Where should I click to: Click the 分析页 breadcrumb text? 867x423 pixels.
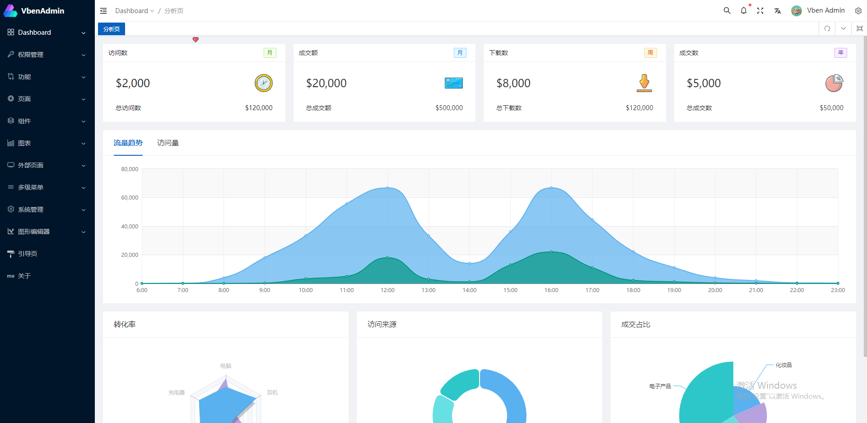pyautogui.click(x=174, y=11)
